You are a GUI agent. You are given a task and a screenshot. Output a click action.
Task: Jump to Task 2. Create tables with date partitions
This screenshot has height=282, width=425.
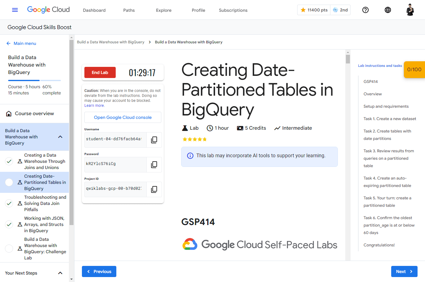click(387, 135)
